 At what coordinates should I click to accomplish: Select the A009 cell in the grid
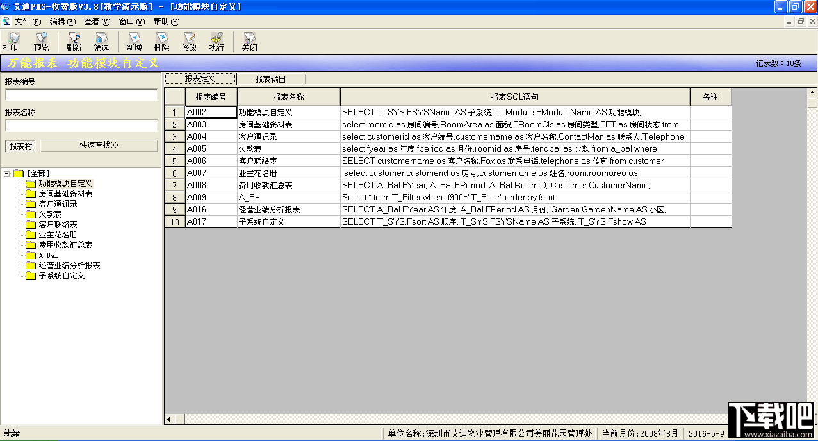coord(211,197)
